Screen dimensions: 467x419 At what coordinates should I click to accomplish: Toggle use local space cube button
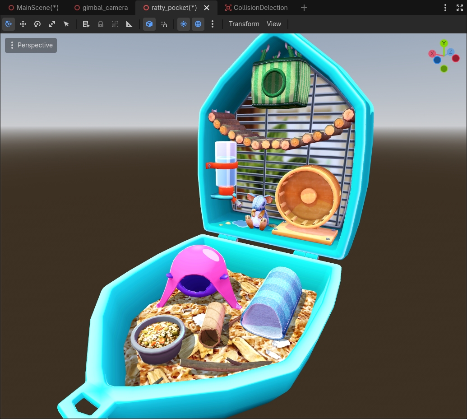pyautogui.click(x=149, y=24)
